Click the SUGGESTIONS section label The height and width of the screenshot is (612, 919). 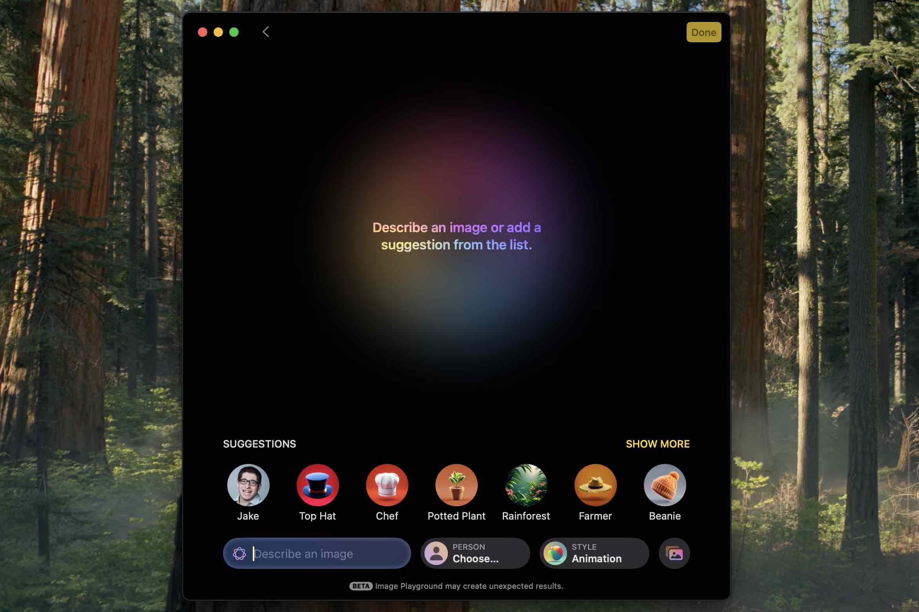point(260,444)
